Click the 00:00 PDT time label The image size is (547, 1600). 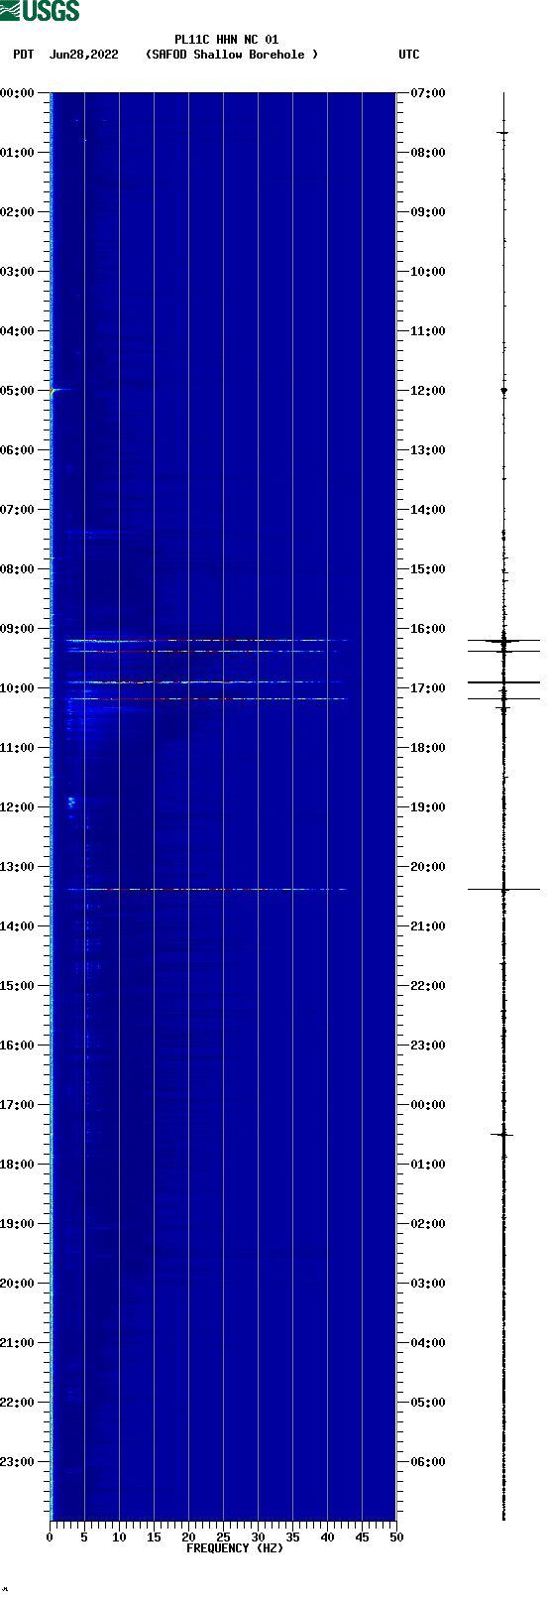(x=17, y=93)
